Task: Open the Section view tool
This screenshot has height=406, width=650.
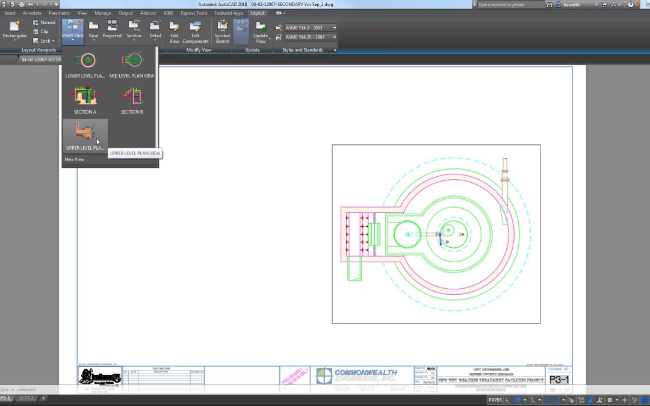Action: point(134,30)
